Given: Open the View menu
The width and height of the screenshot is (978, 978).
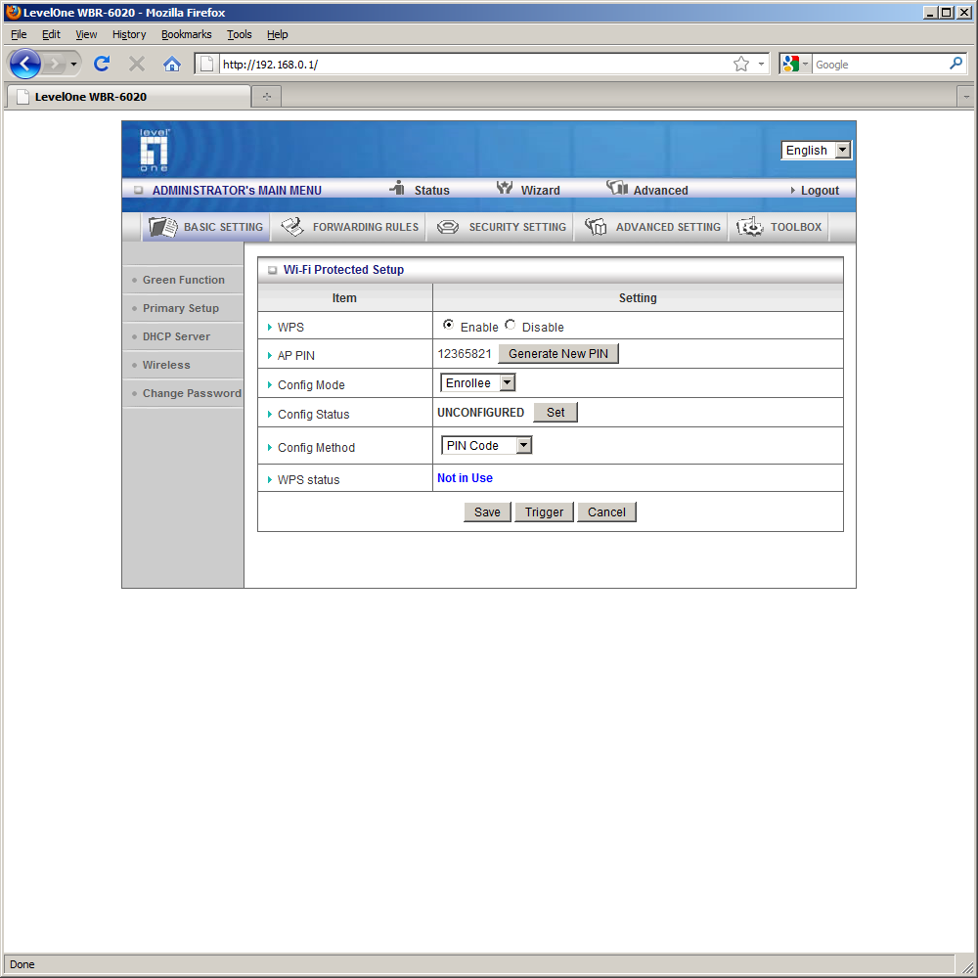Looking at the screenshot, I should coord(86,34).
